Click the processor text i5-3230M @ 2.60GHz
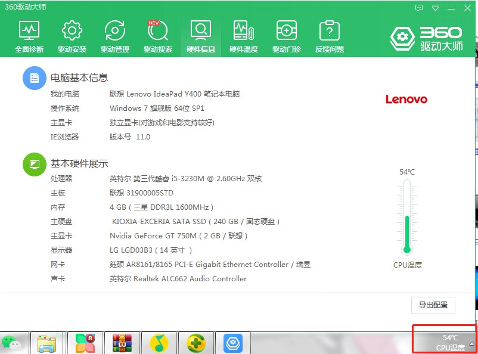Viewport: 478px width, 354px height. tap(185, 179)
